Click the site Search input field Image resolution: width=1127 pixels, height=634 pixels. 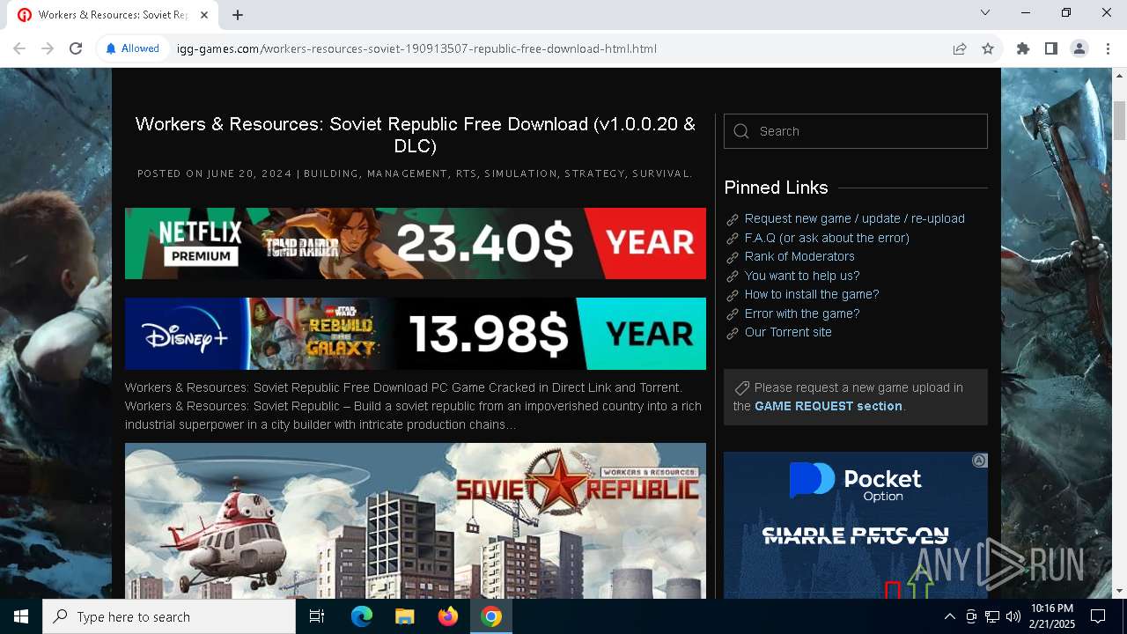(x=856, y=131)
